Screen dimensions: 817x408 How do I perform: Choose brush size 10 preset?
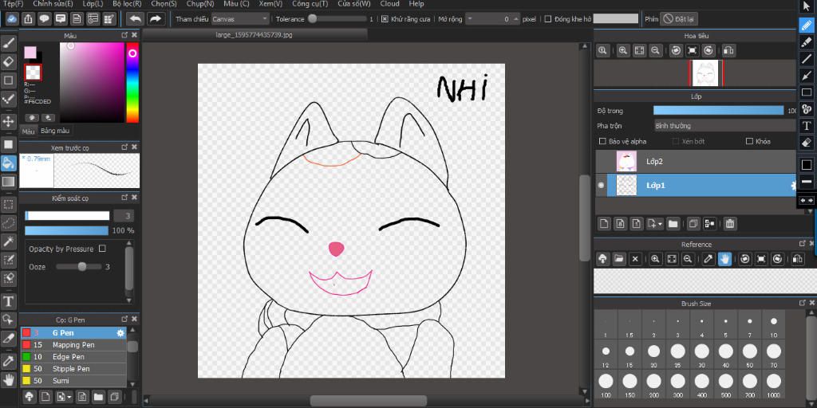point(774,325)
